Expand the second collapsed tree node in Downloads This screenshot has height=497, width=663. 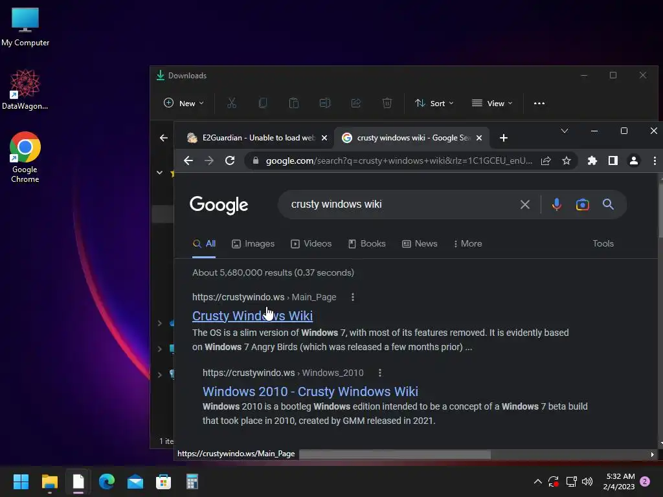tap(159, 349)
